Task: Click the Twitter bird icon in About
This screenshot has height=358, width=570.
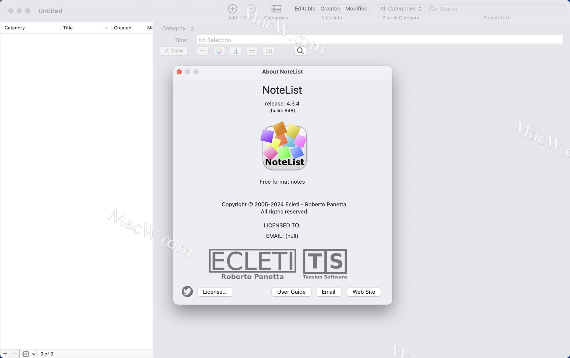Action: pyautogui.click(x=187, y=292)
